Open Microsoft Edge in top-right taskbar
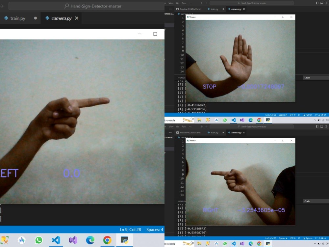 [251, 120]
